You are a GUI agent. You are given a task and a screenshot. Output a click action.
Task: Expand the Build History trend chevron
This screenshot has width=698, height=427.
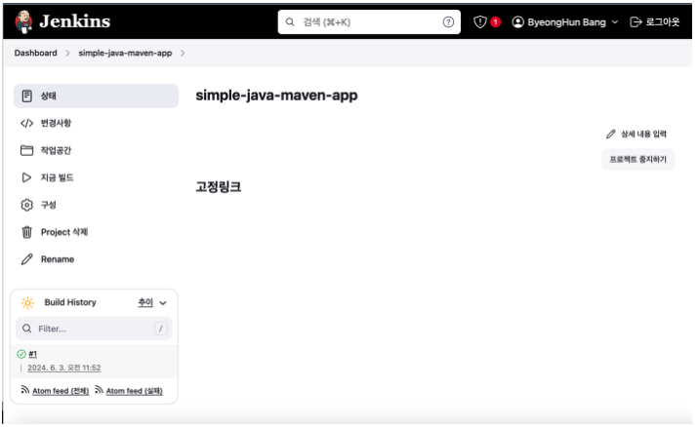pyautogui.click(x=163, y=303)
